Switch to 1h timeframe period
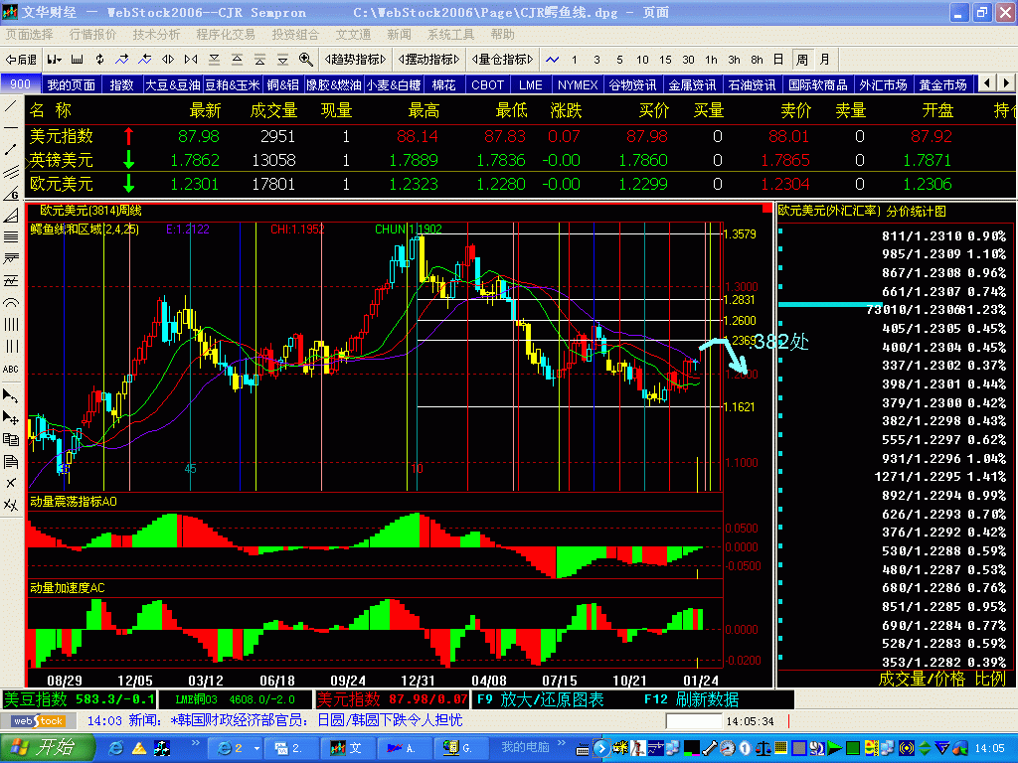 [x=712, y=60]
